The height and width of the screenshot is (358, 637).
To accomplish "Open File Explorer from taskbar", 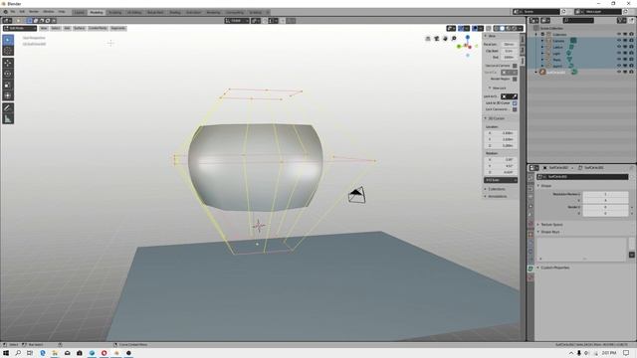I will [55, 353].
